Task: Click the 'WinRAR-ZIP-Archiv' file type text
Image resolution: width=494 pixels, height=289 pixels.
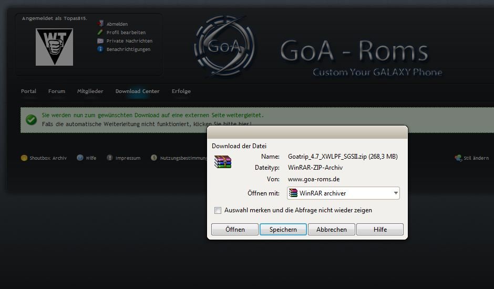Action: tap(315, 167)
